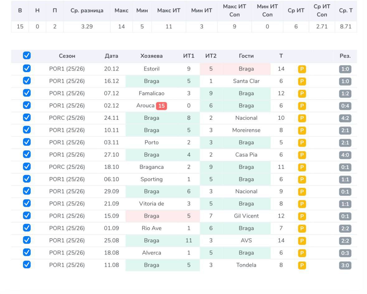The height and width of the screenshot is (294, 367).
Task: Click the 0:4 result badge for Arouca match
Action: point(345,106)
